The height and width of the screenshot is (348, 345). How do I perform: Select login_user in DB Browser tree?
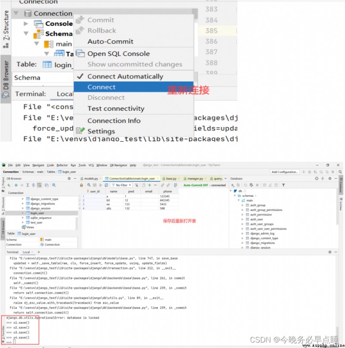tap(37, 213)
